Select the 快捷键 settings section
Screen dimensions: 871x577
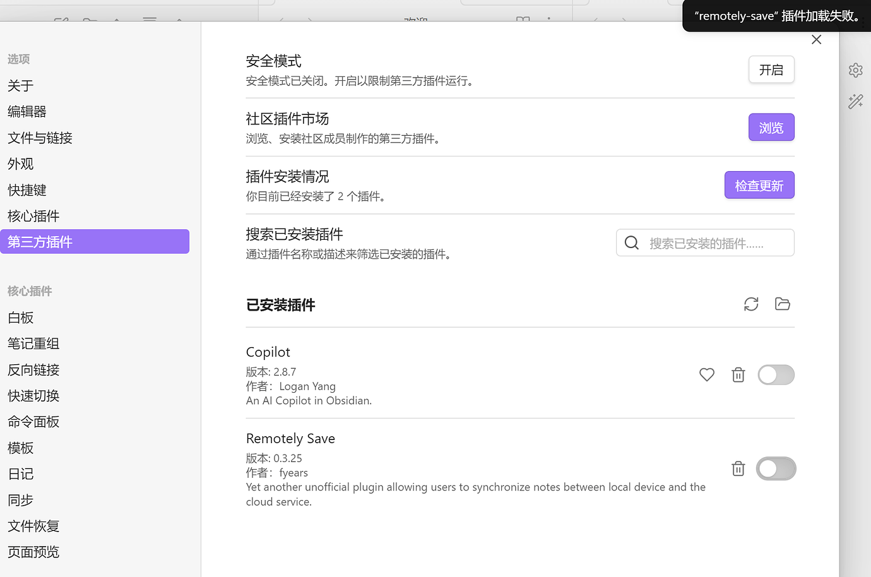pos(27,189)
